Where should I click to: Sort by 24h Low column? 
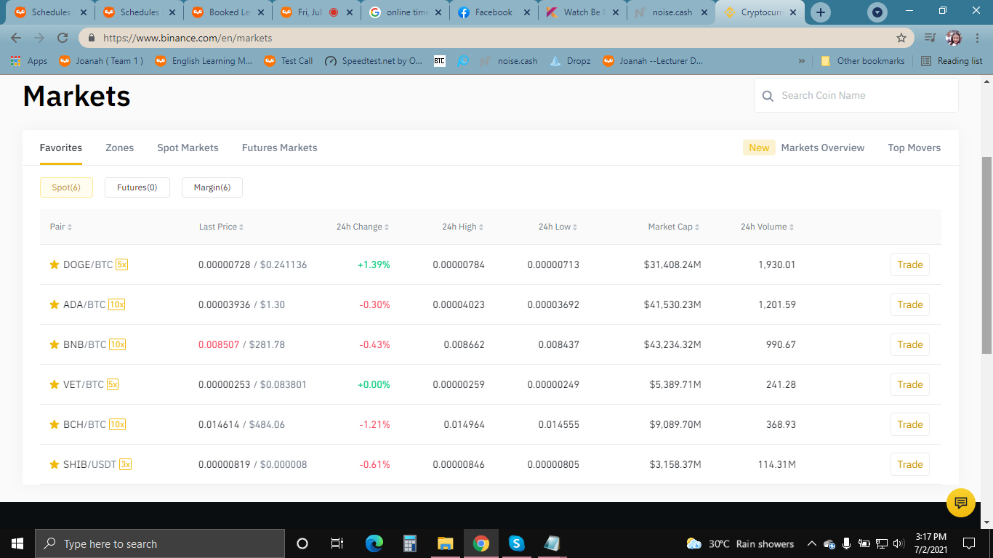[558, 227]
